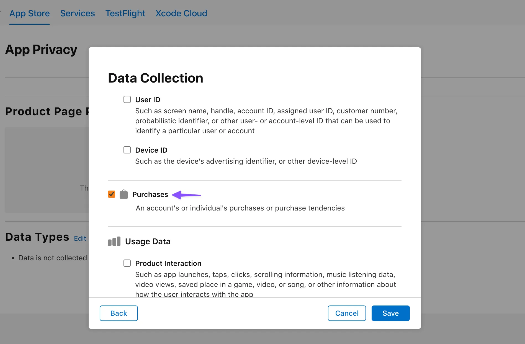Viewport: 525px width, 344px height.
Task: Click the User ID label
Action: 148,100
